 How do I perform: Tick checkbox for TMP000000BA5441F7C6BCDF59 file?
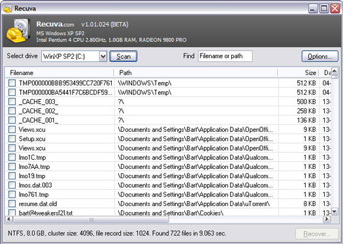point(12,93)
